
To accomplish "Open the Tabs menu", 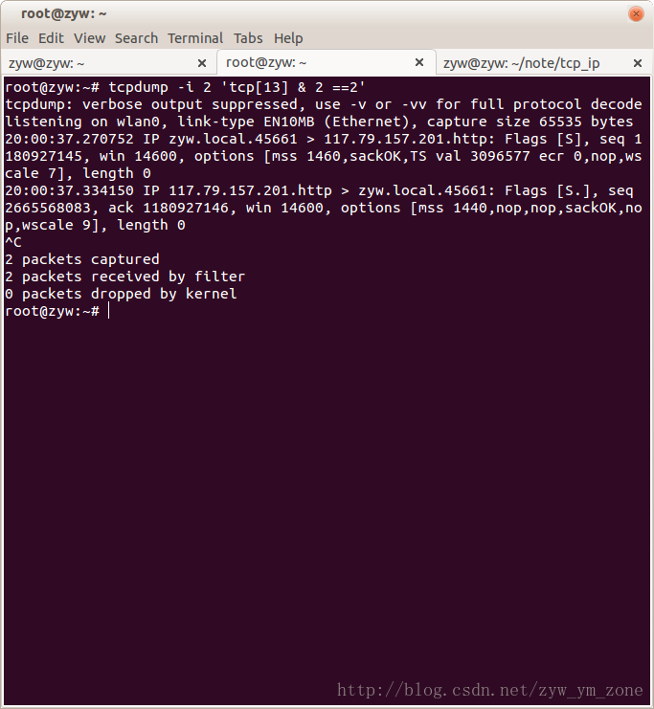I will [x=248, y=38].
